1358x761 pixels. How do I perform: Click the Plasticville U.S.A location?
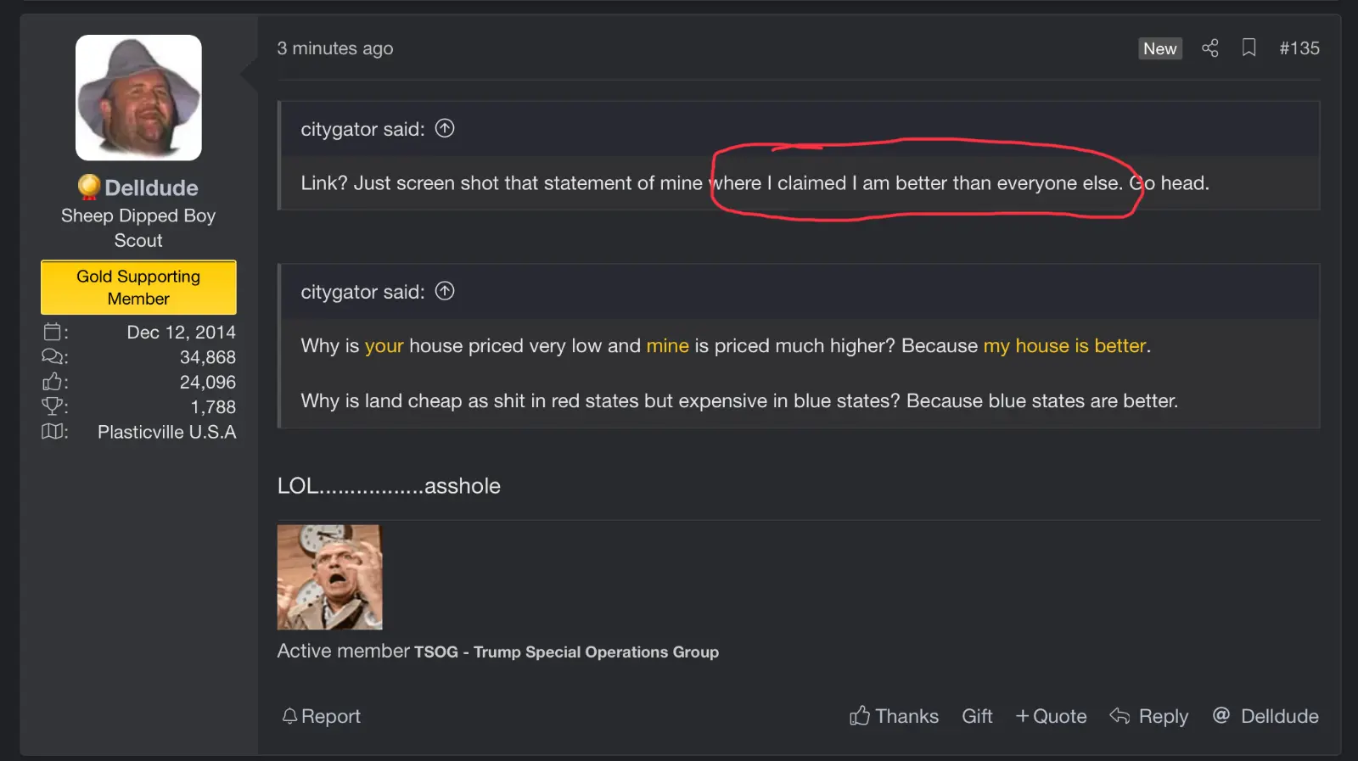166,432
